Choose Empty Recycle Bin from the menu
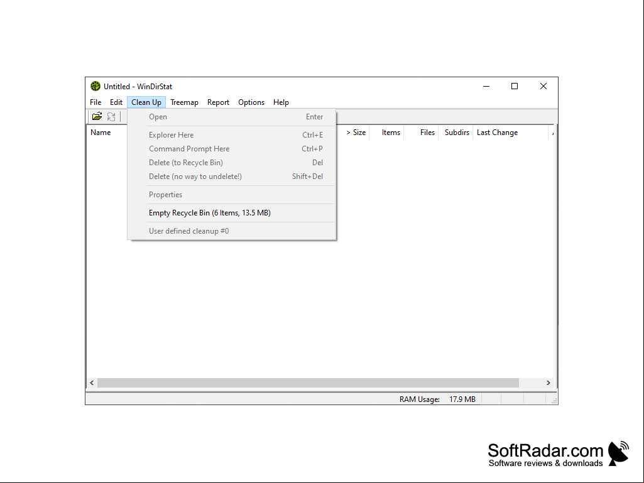644x483 pixels. point(232,213)
